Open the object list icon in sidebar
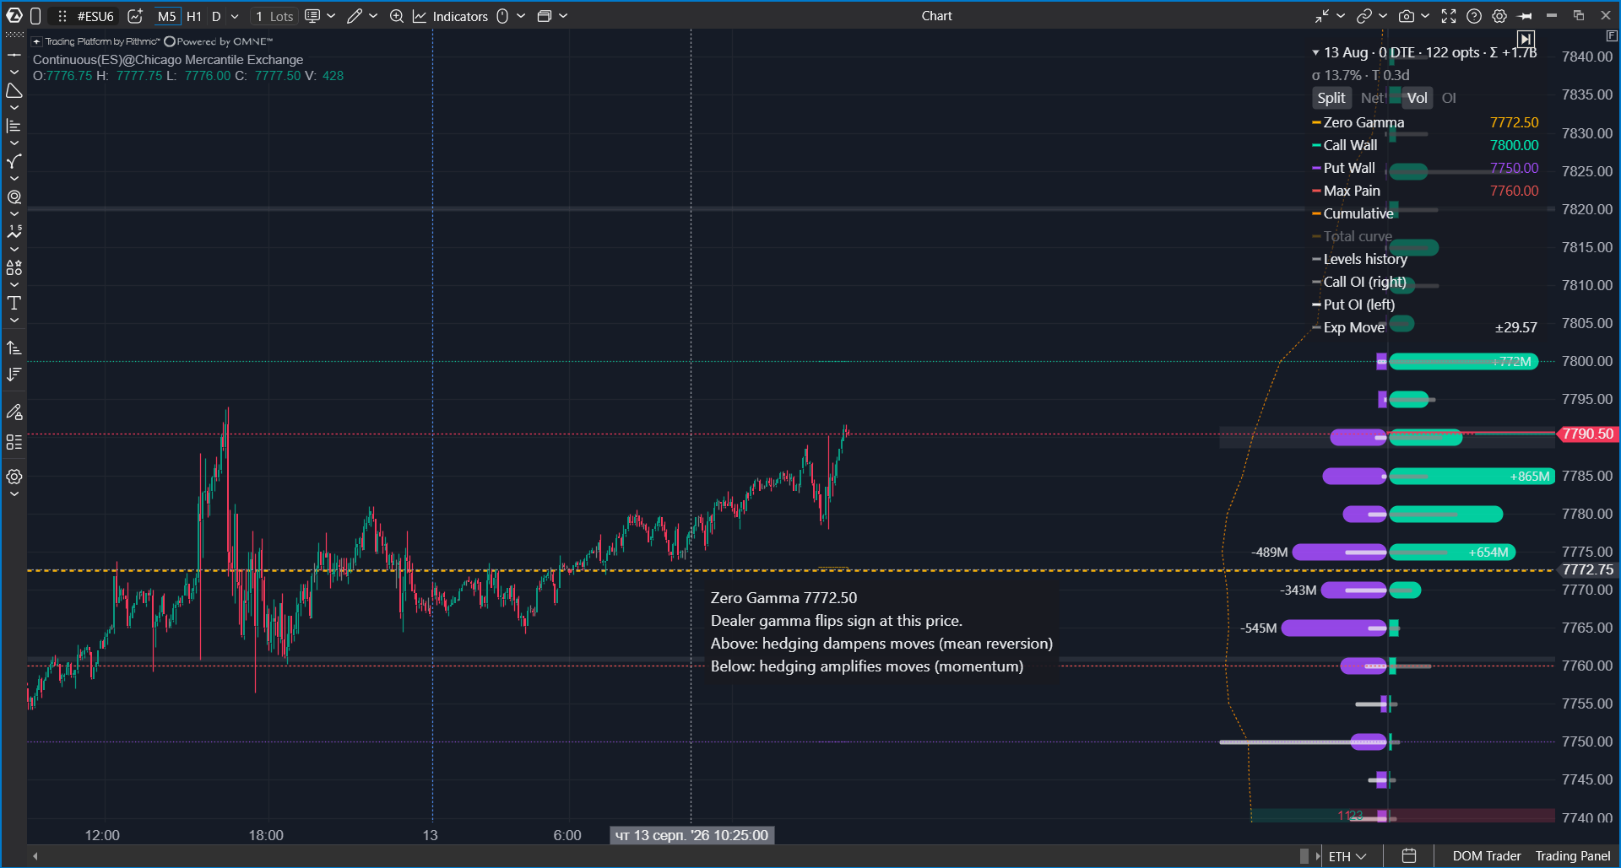This screenshot has width=1621, height=868. tap(14, 442)
